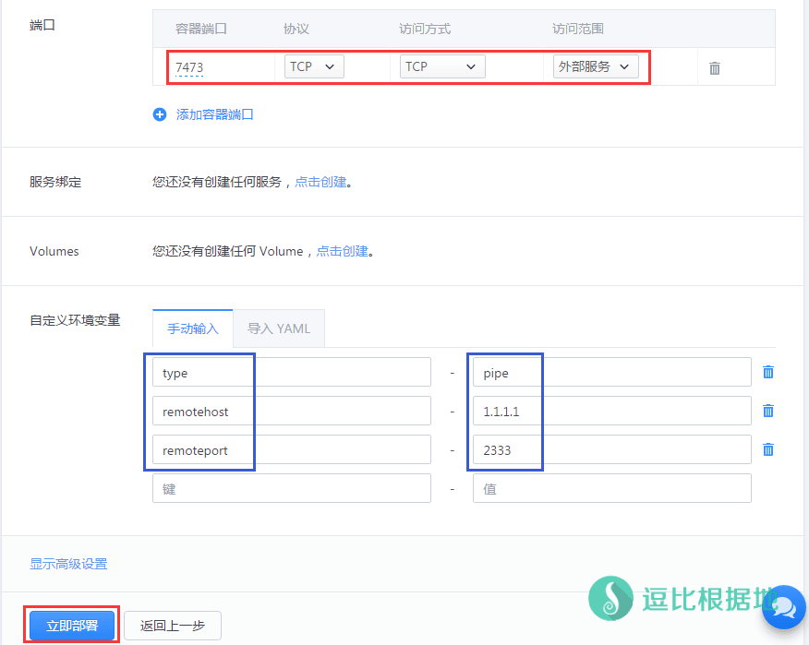Viewport: 809px width, 645px height.
Task: Open the protocol TCP dropdown
Action: point(314,66)
